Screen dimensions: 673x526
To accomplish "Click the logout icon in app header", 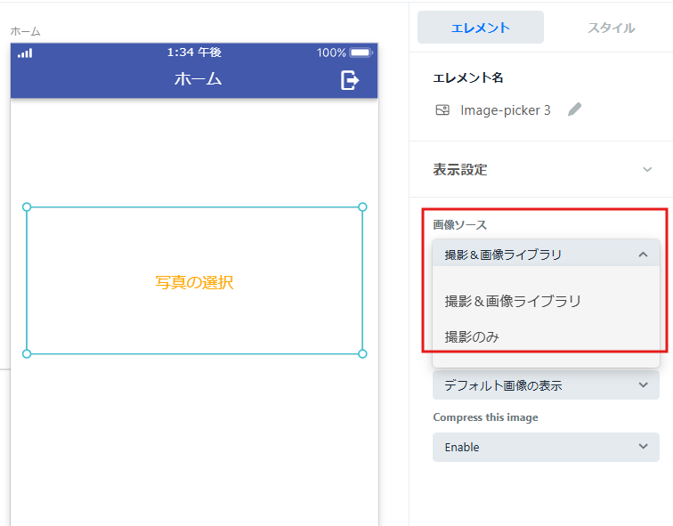I will point(349,80).
